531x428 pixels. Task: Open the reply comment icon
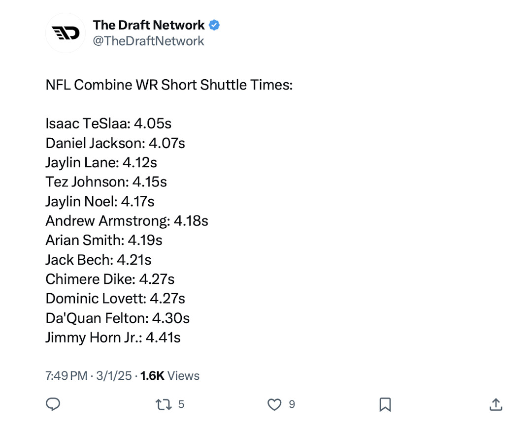pyautogui.click(x=53, y=404)
